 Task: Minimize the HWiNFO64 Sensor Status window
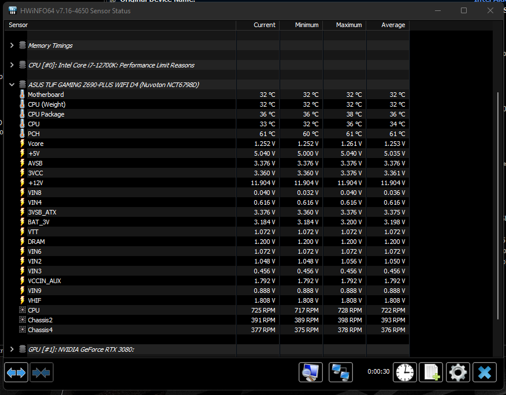[438, 10]
